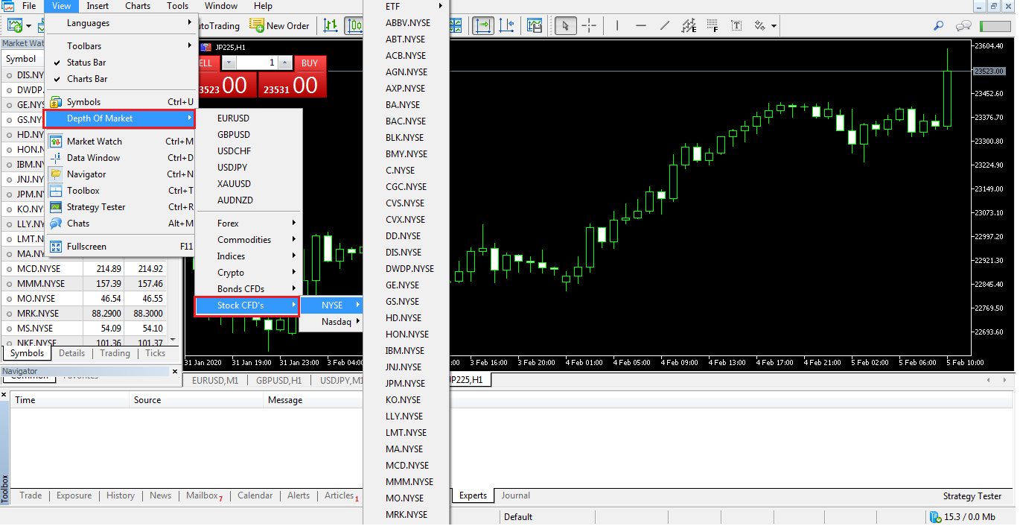Switch to the Trading tab in Market Watch

[x=115, y=353]
